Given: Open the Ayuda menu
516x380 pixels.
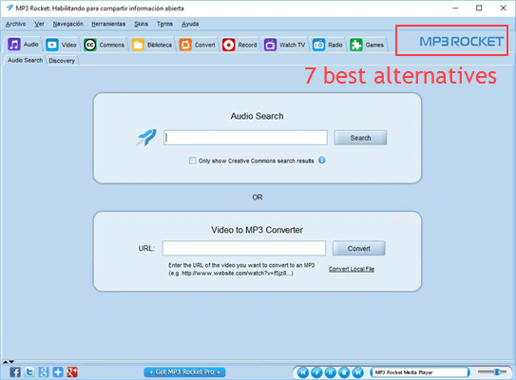Looking at the screenshot, I should [190, 24].
